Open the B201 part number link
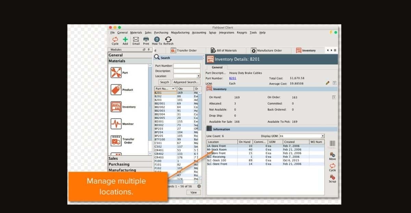Screen dimensions: 411x213 click(x=233, y=78)
